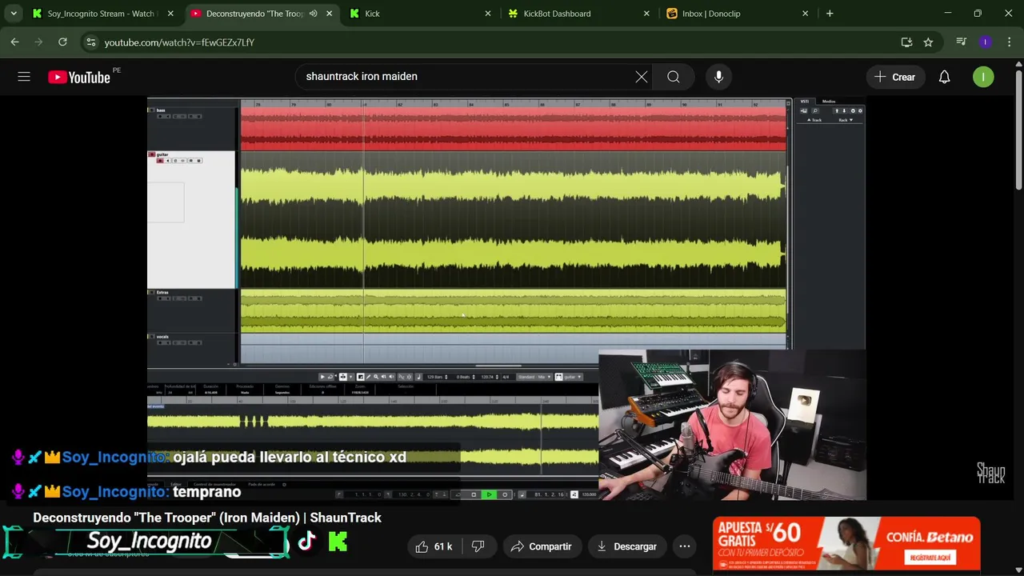
Task: Open the Crear button
Action: point(894,77)
